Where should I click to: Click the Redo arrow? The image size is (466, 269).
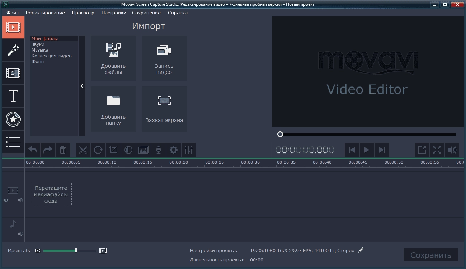tap(48, 150)
